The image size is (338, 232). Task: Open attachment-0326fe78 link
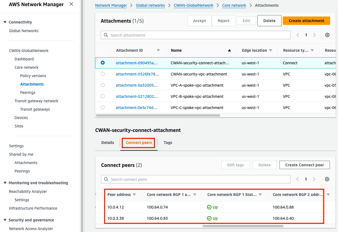(137, 74)
